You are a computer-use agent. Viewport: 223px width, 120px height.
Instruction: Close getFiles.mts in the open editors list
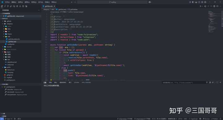click(4, 16)
